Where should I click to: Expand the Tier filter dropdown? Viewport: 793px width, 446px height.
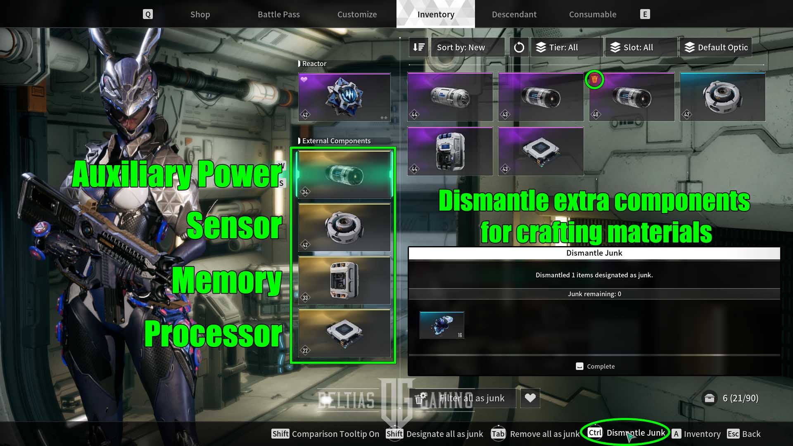coord(564,47)
